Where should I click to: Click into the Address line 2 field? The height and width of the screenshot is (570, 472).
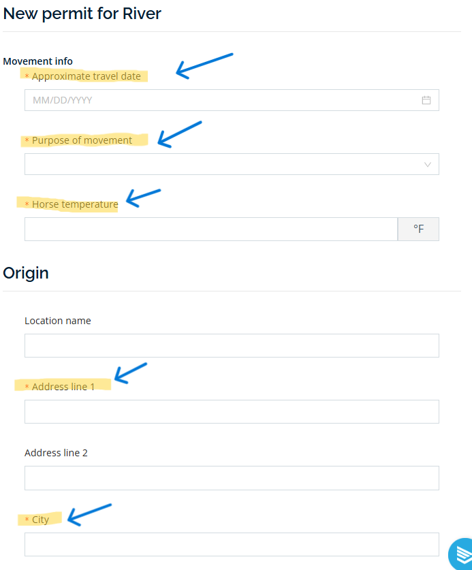[x=232, y=477]
